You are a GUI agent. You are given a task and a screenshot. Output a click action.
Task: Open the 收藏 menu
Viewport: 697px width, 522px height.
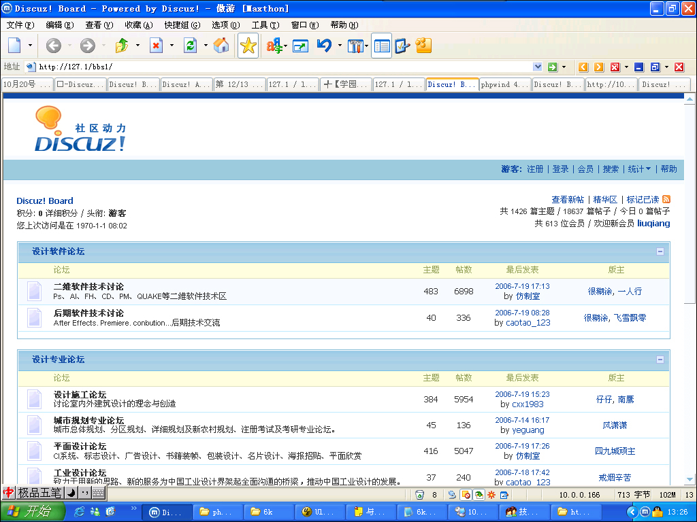coord(139,25)
